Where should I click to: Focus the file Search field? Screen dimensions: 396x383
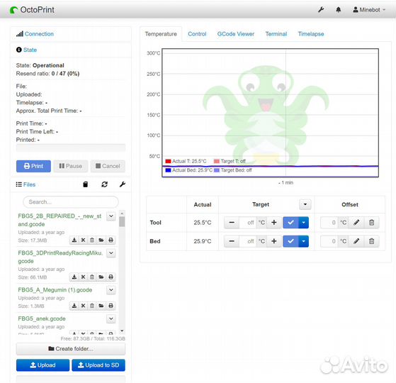71,202
